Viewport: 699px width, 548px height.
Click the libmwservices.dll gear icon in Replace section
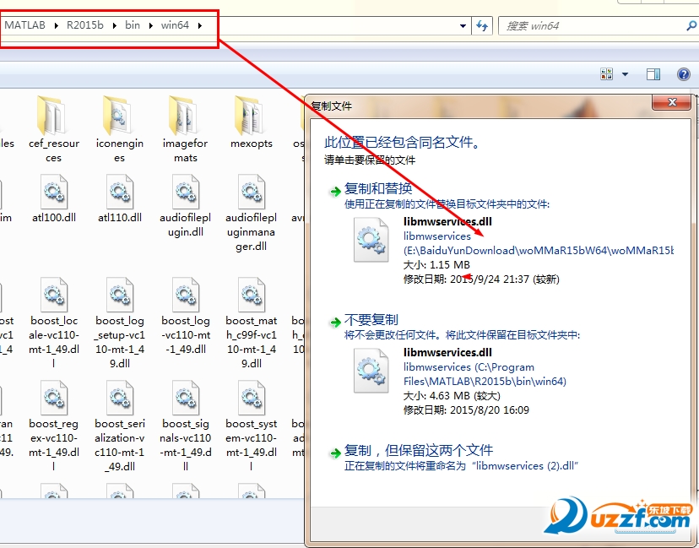tap(371, 240)
